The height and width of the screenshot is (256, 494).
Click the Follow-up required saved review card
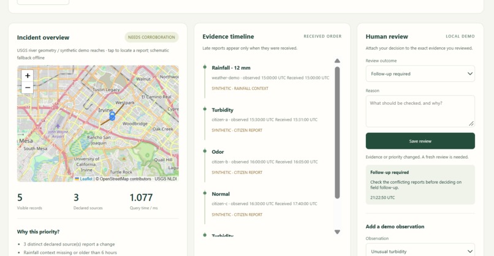(x=420, y=184)
